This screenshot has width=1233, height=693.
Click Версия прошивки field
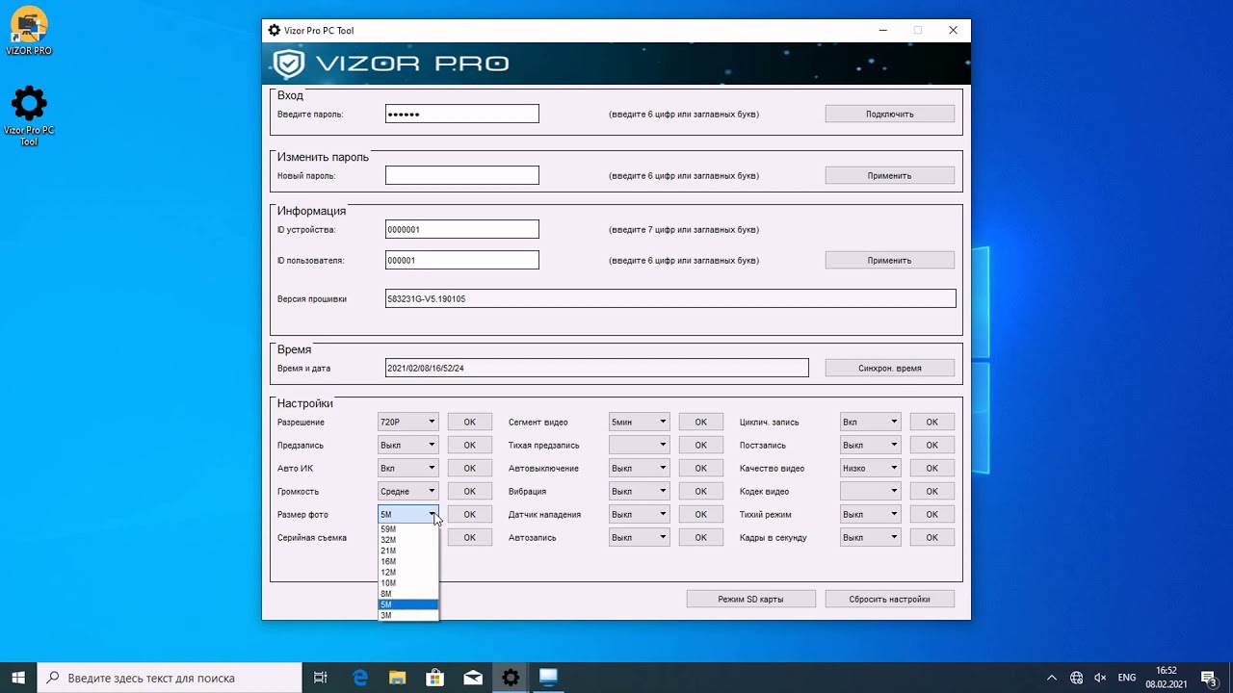point(670,298)
